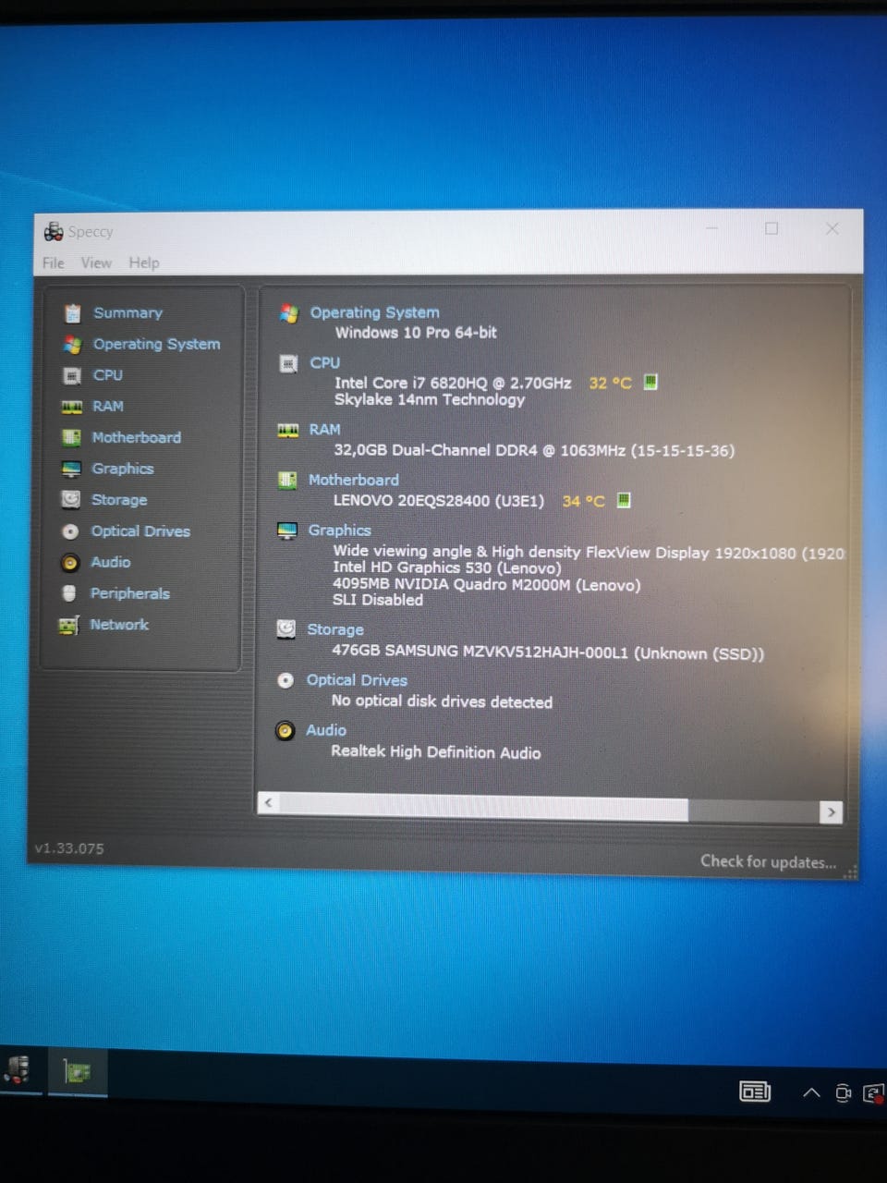Screen dimensions: 887x1183
Task: Open the Audio heading link in summary
Action: click(325, 730)
